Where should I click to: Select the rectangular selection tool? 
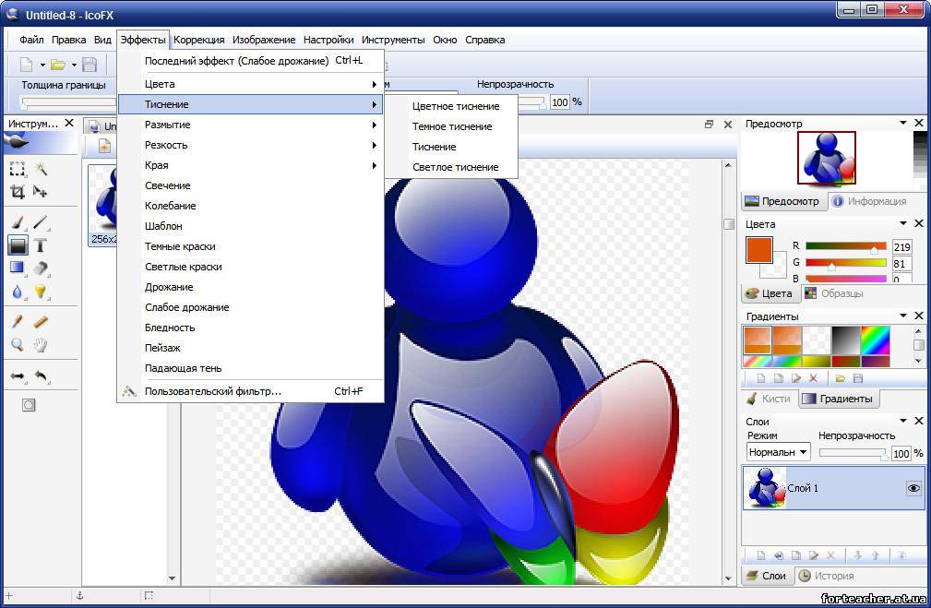point(18,169)
